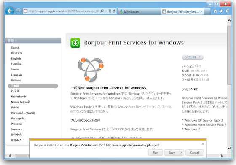Maximize the Internet Explorer window
The image size is (236, 165).
(x=217, y=4)
